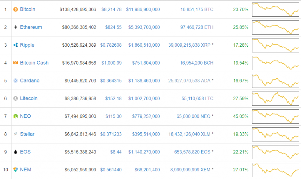Click Stellar volume $395,514,000

coord(146,134)
